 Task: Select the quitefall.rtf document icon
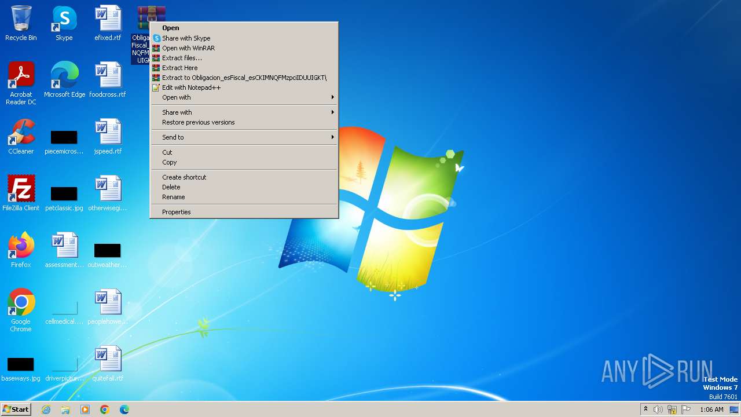pyautogui.click(x=108, y=364)
